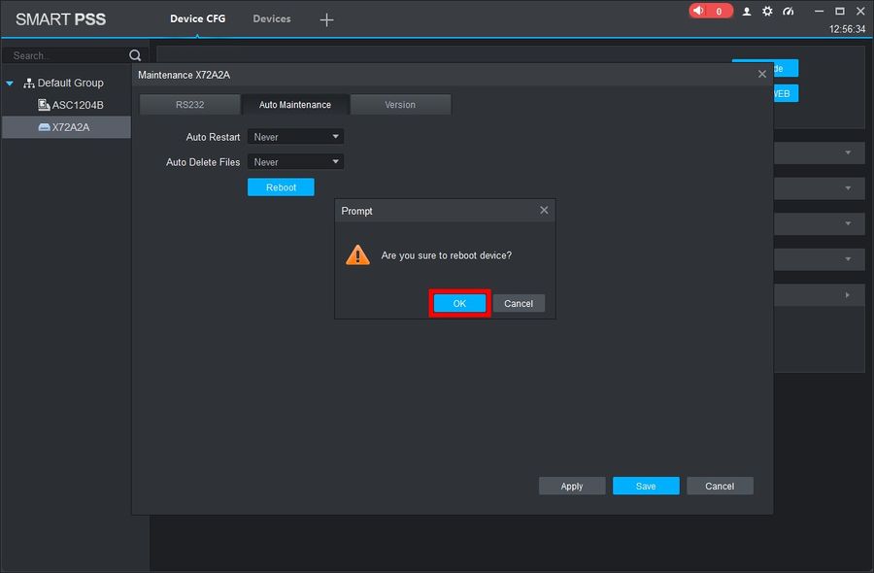
Task: Click the warning triangle icon in Prompt
Action: click(x=357, y=255)
